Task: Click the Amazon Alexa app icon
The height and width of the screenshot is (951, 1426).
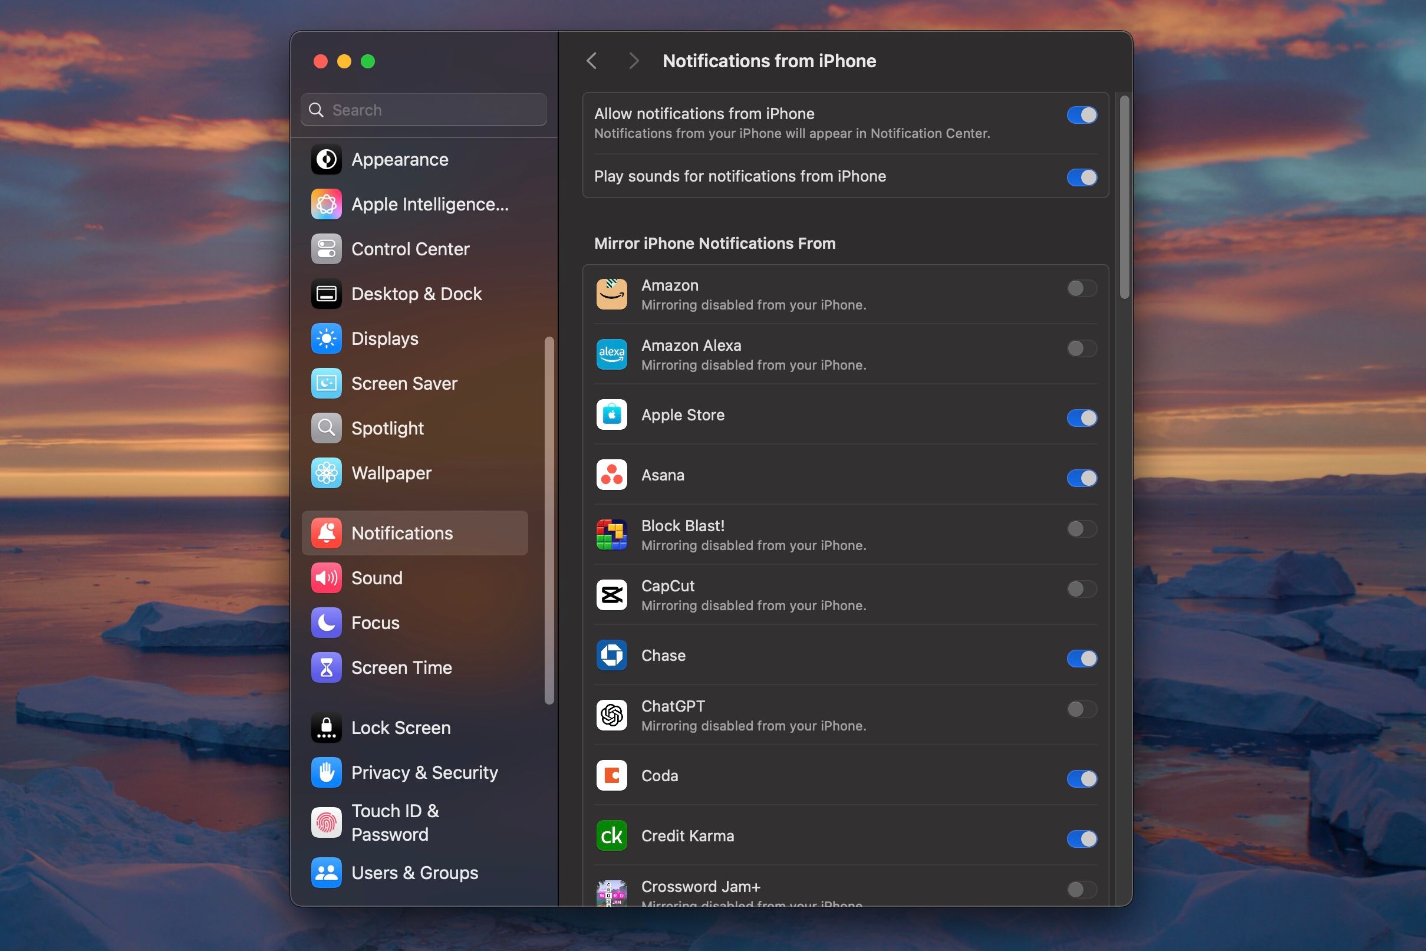Action: point(612,355)
